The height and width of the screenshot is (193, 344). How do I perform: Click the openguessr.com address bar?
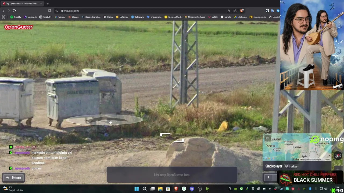pyautogui.click(x=140, y=11)
